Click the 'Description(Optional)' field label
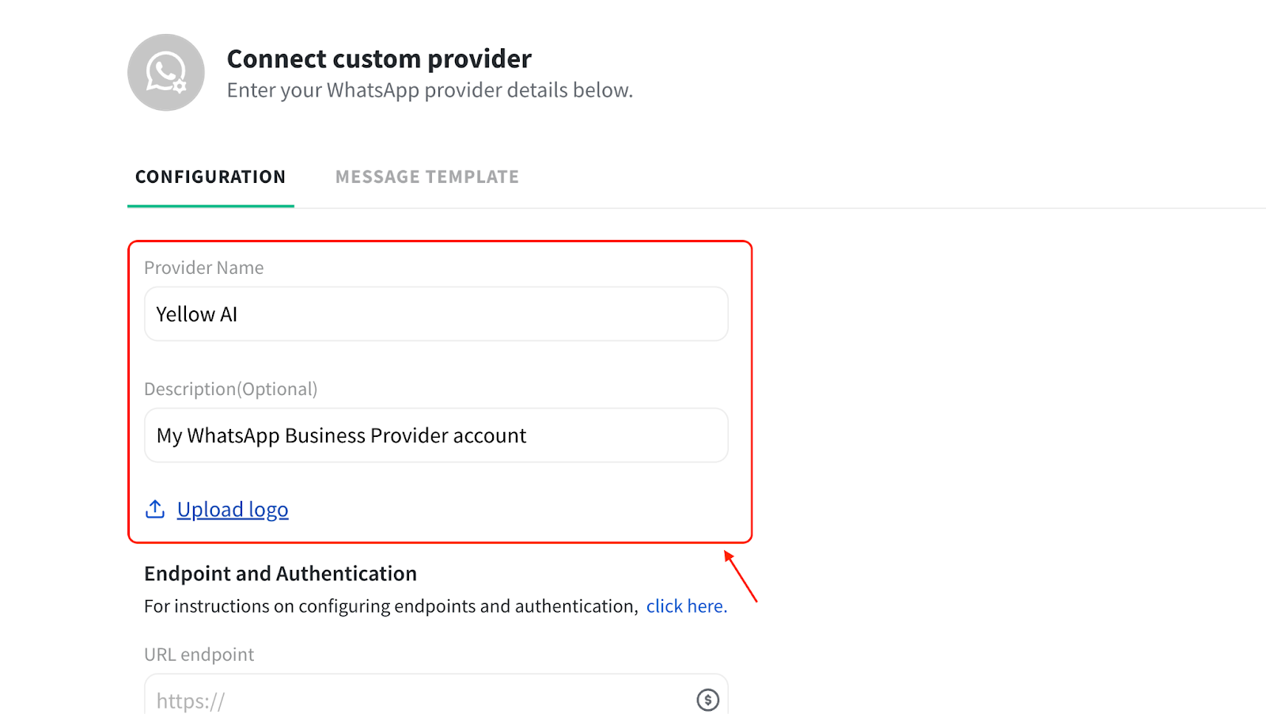Screen dimensions: 1266x714 point(230,389)
